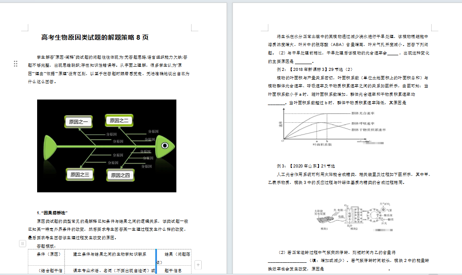462x275 pixels.
Task: Click the 模块2 label in the diagram
Action: click(x=354, y=229)
